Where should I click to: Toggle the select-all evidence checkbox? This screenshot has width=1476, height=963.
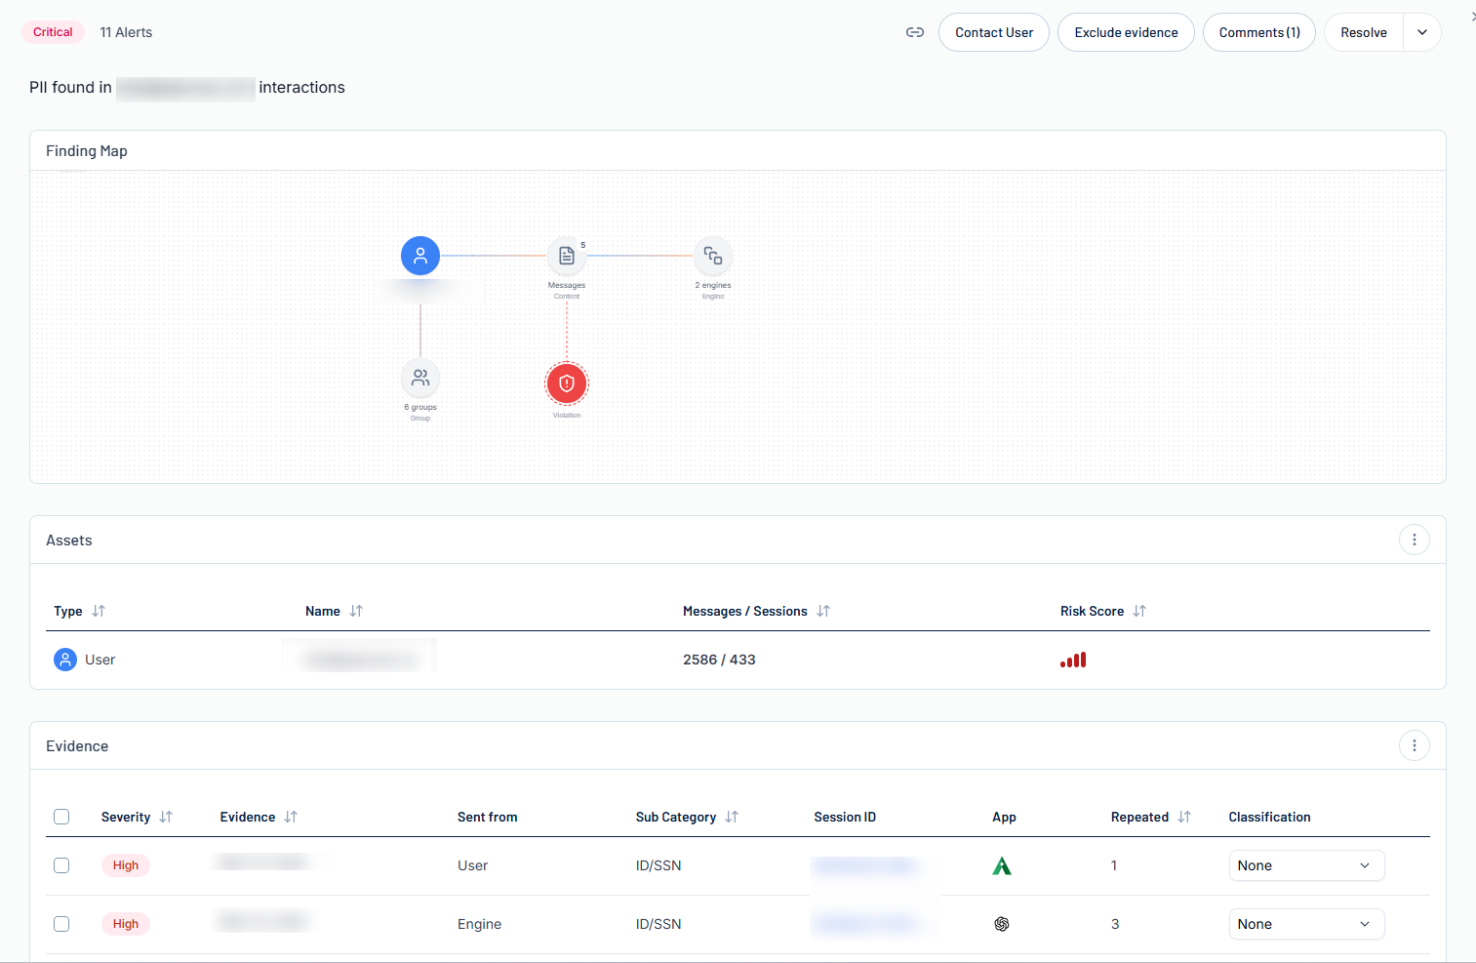pyautogui.click(x=61, y=817)
